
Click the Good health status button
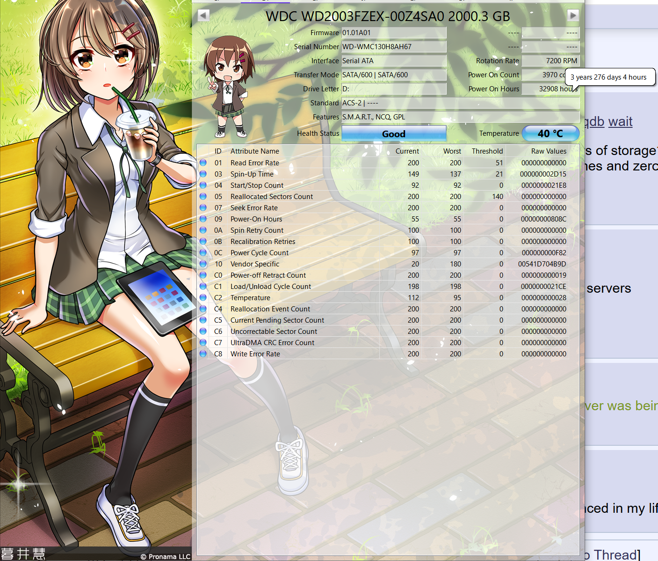tap(394, 133)
